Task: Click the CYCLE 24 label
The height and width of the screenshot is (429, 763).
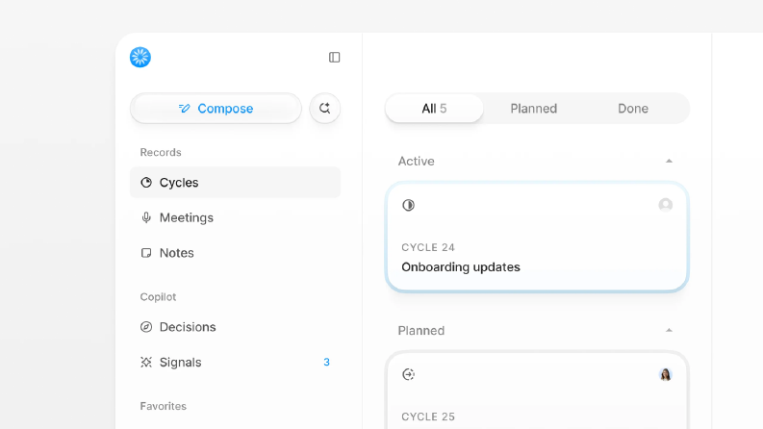Action: coord(428,247)
